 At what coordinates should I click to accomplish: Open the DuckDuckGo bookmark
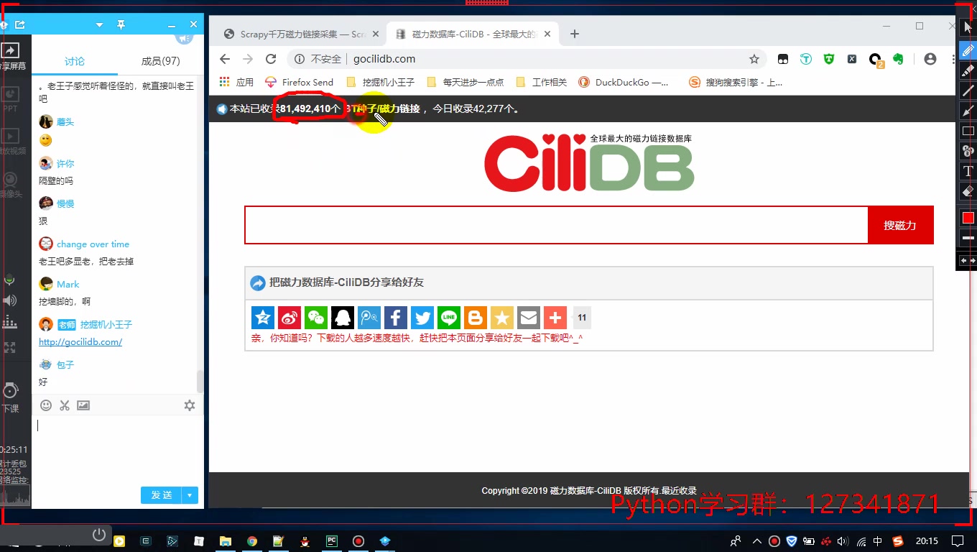click(624, 82)
